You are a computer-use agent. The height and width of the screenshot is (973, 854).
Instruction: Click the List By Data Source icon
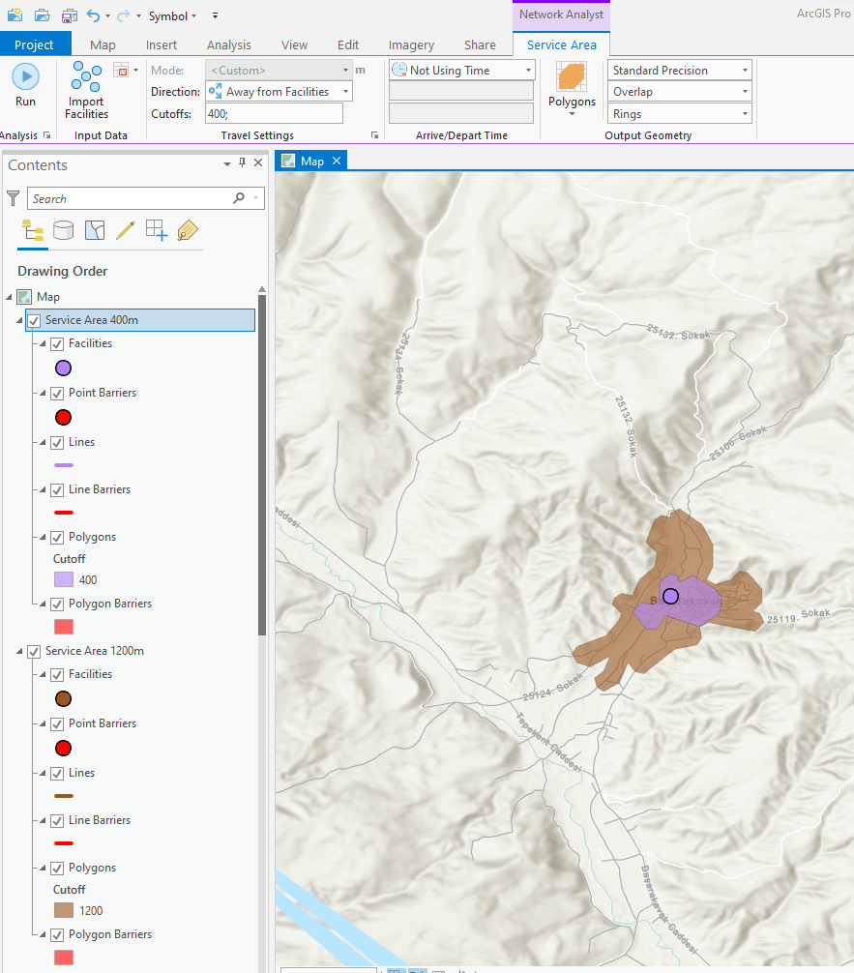coord(63,230)
